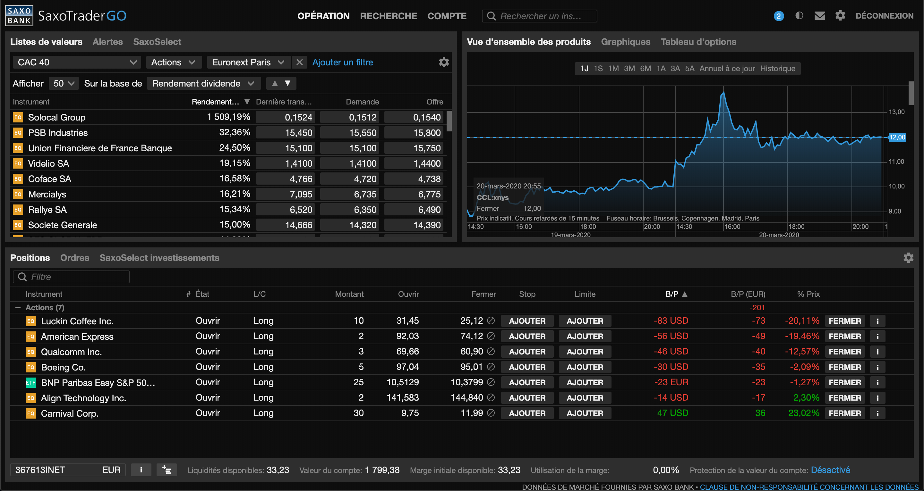
Task: Click the EQ icon beside Solocal Group
Action: pyautogui.click(x=18, y=117)
